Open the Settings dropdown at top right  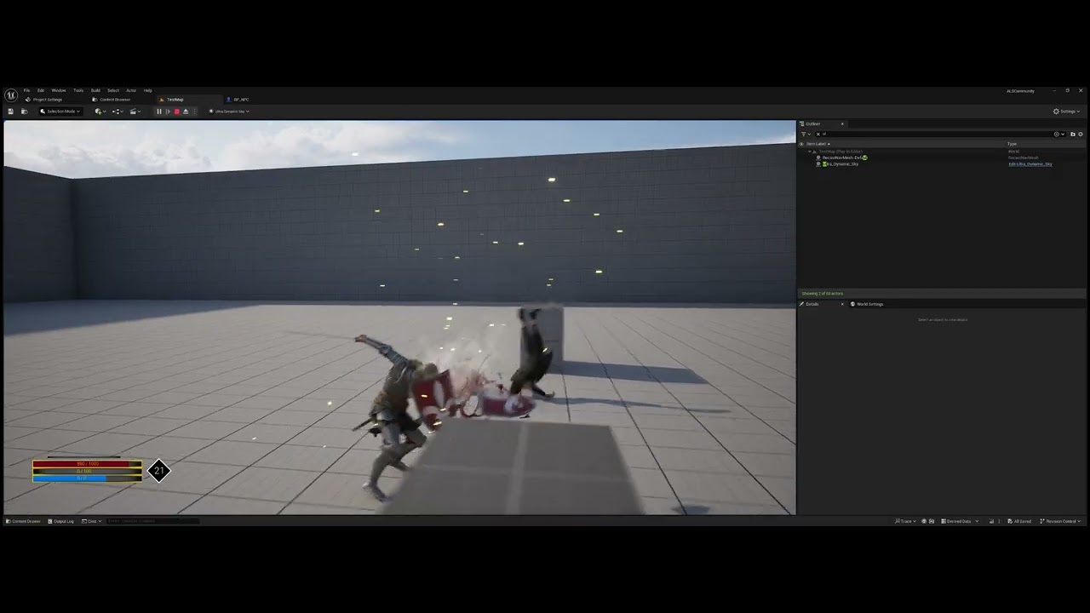[1066, 112]
